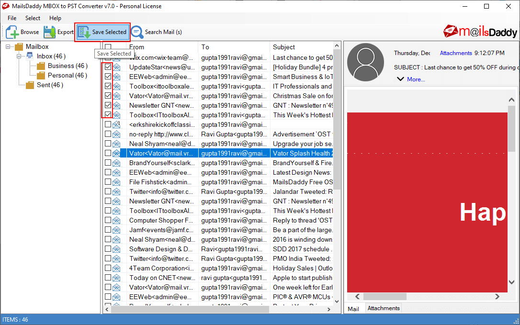Screen dimensions: 520x325
Task: Click the envelope icon of Today on CNET row
Action: 116,278
